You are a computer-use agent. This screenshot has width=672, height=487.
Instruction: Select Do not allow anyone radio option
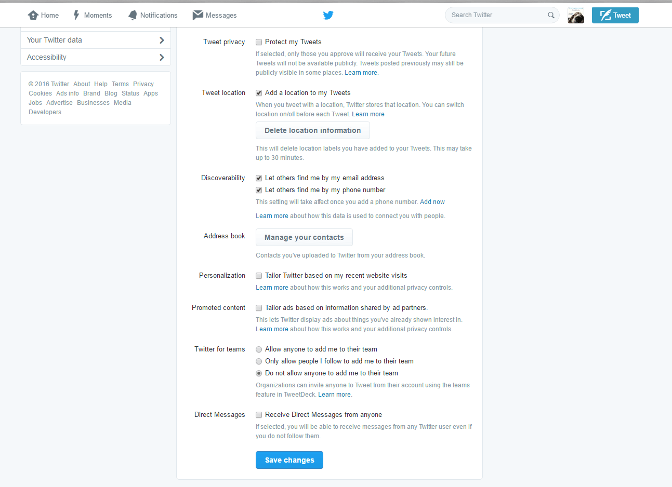(259, 373)
